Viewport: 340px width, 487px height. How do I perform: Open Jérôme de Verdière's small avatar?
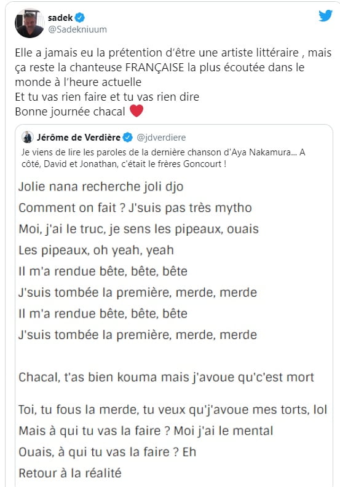pyautogui.click(x=28, y=138)
